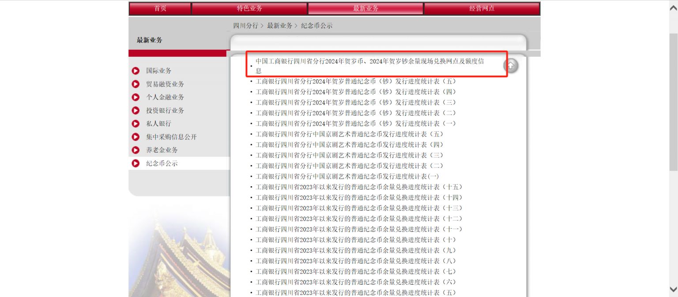Viewport: 678px width, 297px height.
Task: Open 2023年以来普通纪念币余量兑换进度统计表（十五）
Action: click(359, 187)
